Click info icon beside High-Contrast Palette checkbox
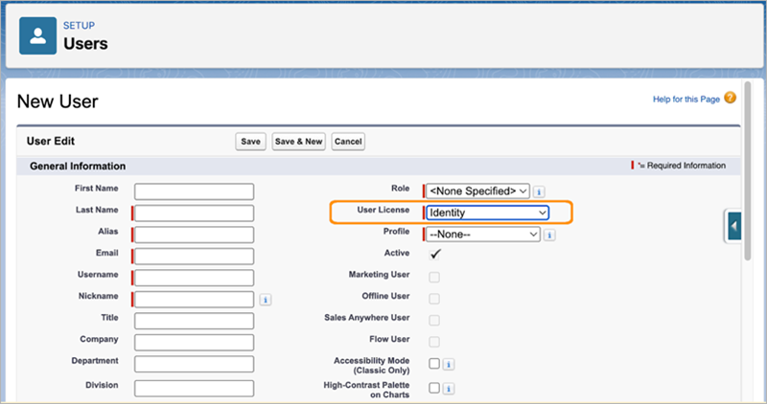The width and height of the screenshot is (767, 404). coord(449,389)
